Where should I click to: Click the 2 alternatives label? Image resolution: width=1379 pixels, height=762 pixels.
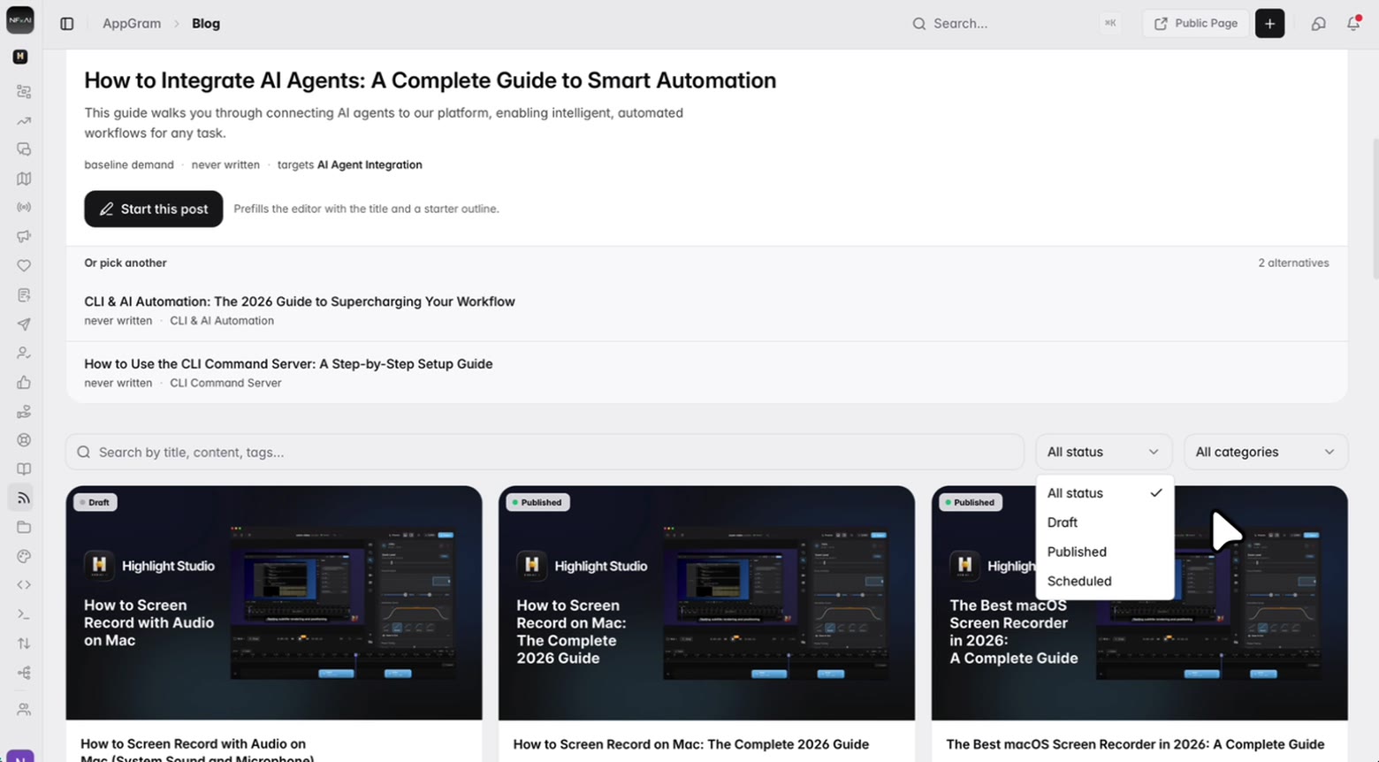point(1293,263)
